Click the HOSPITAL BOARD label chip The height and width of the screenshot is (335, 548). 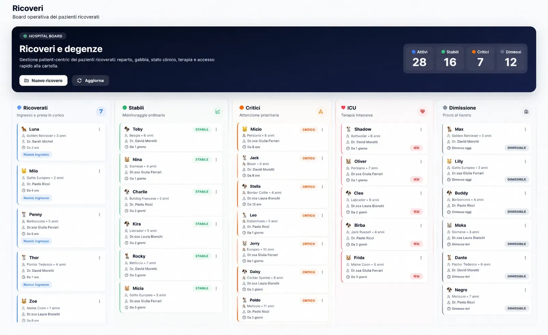[43, 36]
